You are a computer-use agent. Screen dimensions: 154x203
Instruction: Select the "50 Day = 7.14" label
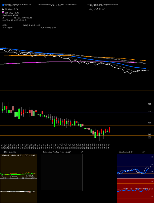tap(11, 9)
